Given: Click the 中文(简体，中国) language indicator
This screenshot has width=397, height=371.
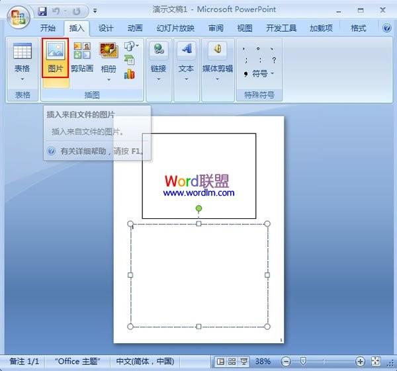Looking at the screenshot, I should coord(145,361).
